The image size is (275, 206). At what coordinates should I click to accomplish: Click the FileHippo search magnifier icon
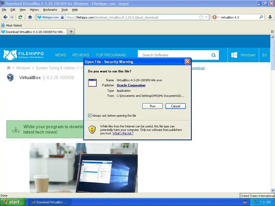click(214, 55)
